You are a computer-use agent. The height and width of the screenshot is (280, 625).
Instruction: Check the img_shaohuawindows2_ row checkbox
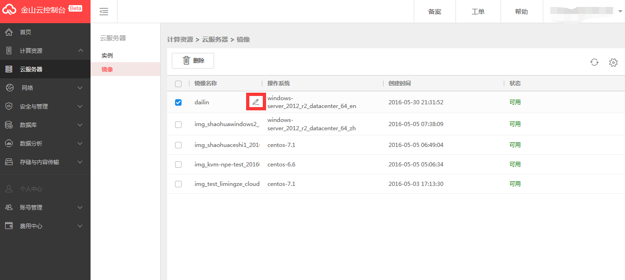(178, 124)
